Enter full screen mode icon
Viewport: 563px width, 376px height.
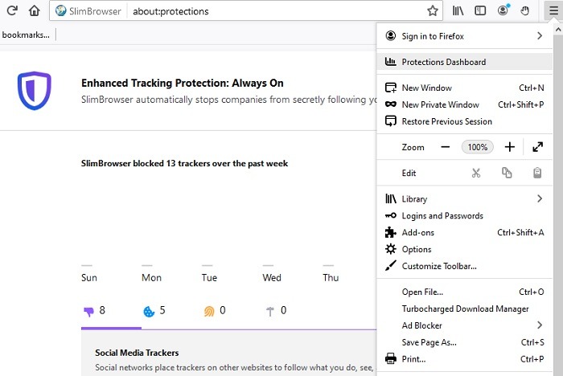(x=537, y=147)
